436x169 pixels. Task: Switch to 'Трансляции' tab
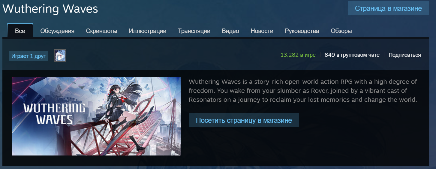tap(194, 31)
